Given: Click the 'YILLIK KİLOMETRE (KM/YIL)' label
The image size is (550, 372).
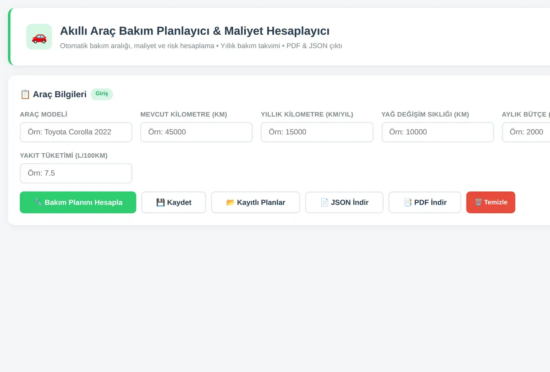Looking at the screenshot, I should pos(307,114).
